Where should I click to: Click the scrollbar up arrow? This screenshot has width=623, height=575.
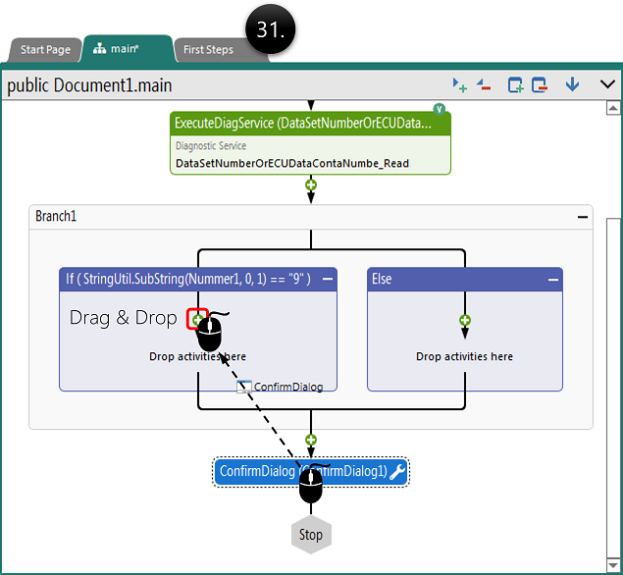[613, 108]
